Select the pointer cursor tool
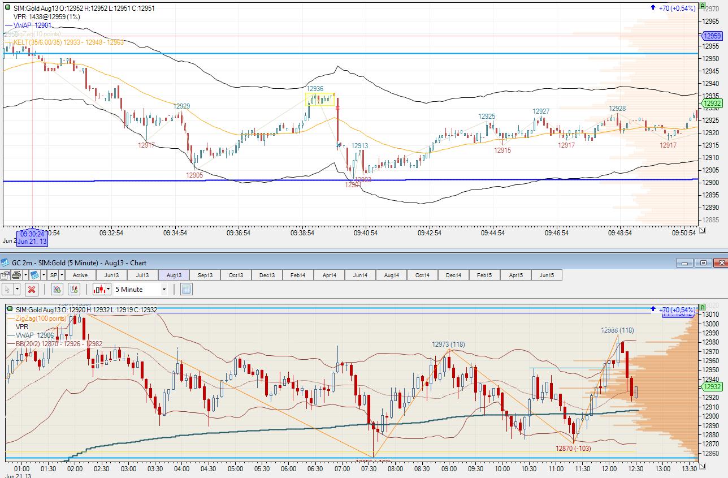The image size is (728, 478). click(7, 289)
